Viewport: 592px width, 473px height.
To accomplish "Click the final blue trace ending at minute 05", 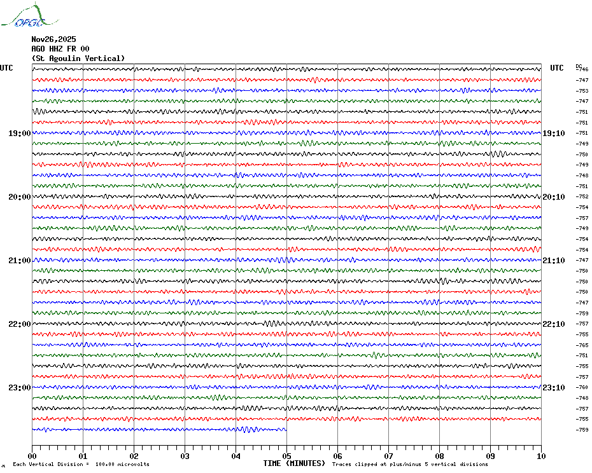I will [x=159, y=429].
